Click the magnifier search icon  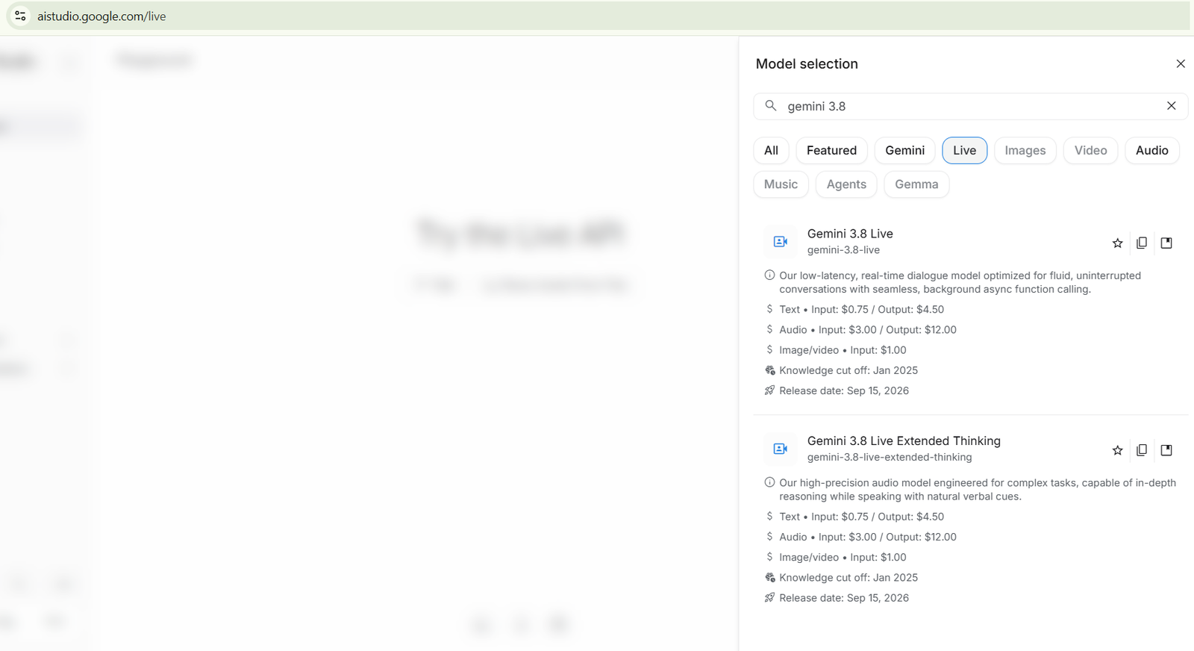(771, 106)
